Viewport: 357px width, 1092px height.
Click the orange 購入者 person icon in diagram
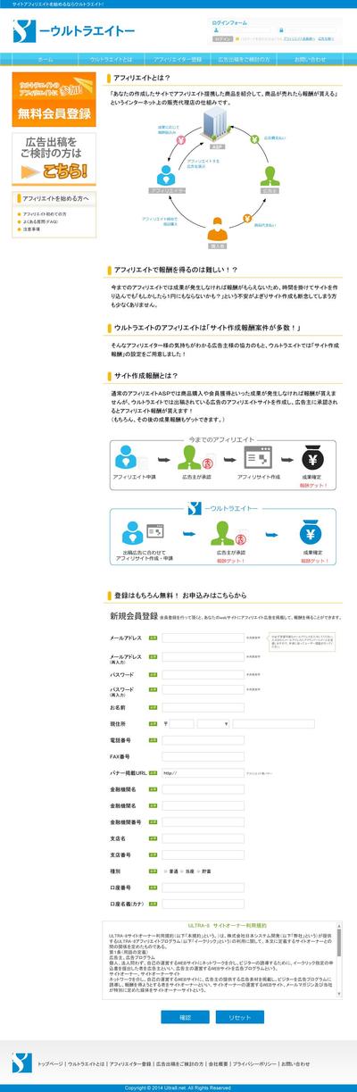[217, 228]
